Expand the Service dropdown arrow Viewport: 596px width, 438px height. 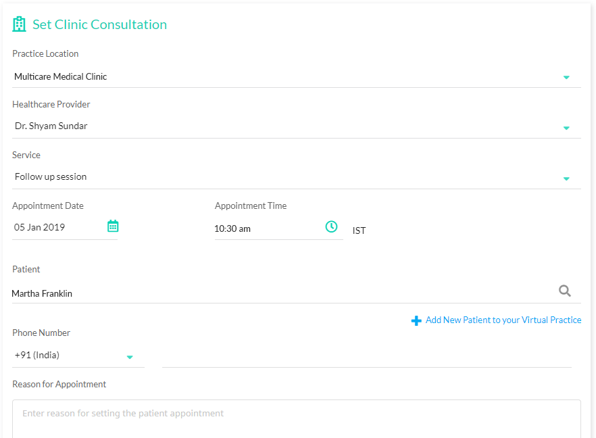pos(566,178)
